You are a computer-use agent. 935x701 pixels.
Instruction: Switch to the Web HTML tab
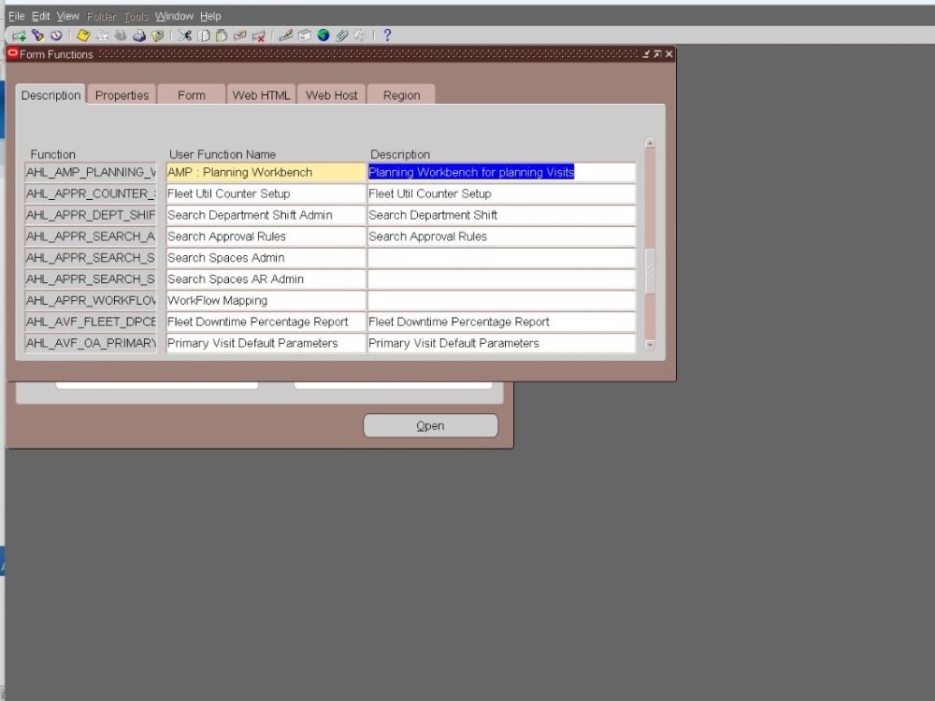tap(261, 94)
